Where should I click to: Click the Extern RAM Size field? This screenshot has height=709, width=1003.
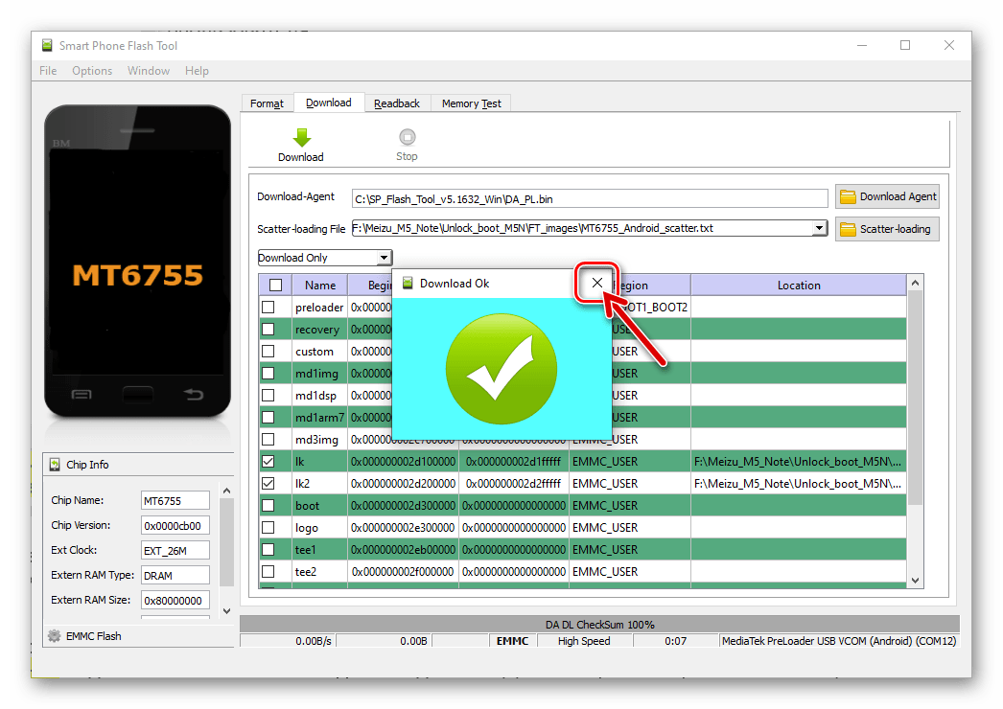click(x=175, y=601)
